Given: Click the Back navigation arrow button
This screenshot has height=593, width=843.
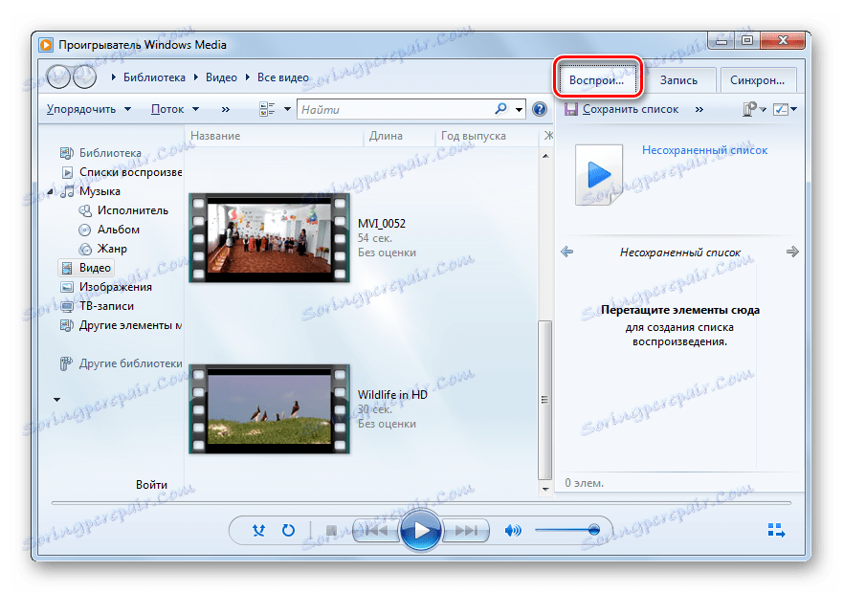Looking at the screenshot, I should point(59,77).
